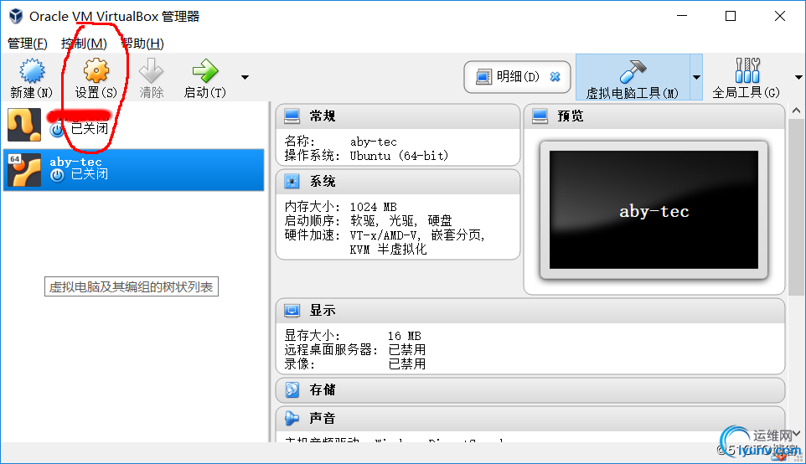Click the VirtualBox cube title bar icon
The width and height of the screenshot is (806, 464).
[16, 16]
